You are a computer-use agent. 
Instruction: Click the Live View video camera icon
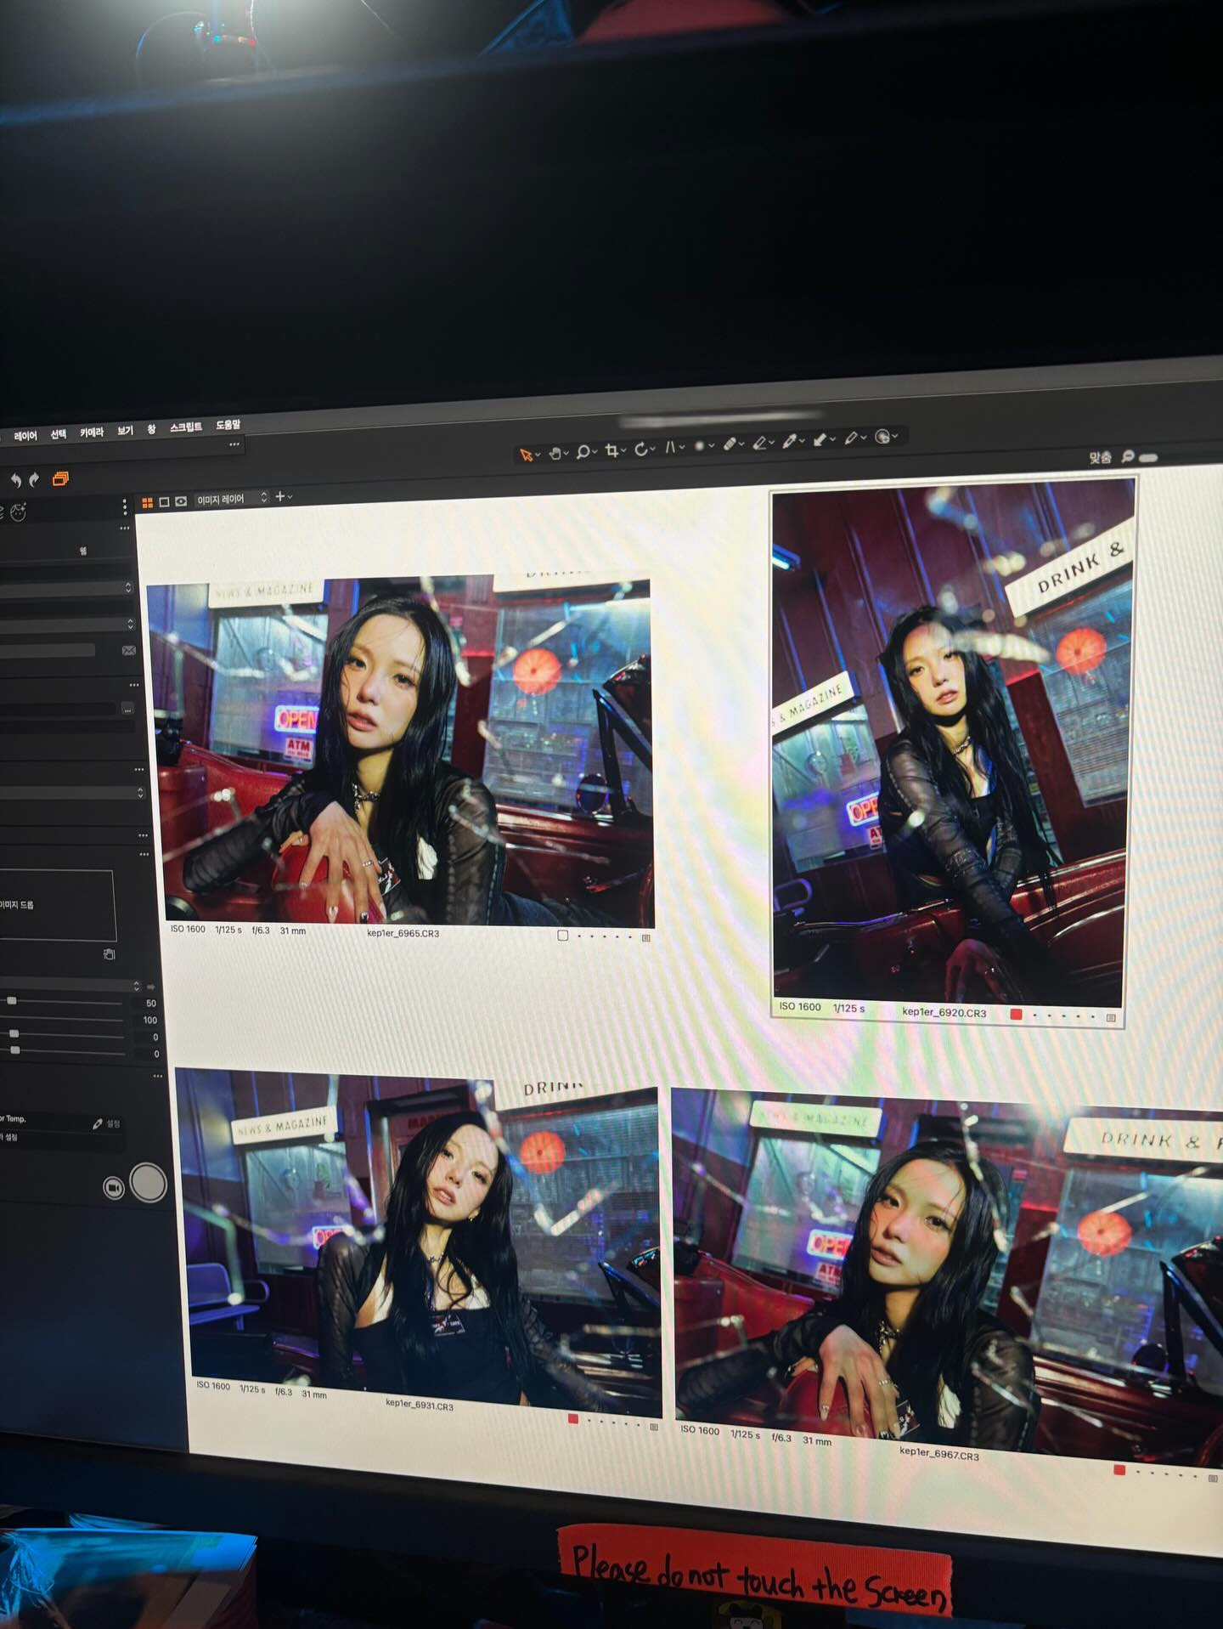click(x=113, y=1187)
